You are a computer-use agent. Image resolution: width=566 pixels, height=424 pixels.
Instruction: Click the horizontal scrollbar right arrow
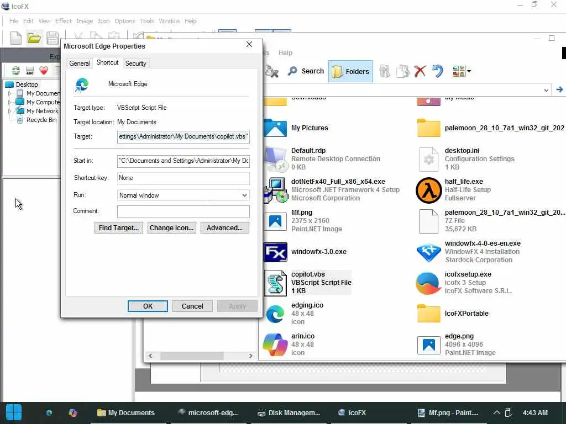250,356
